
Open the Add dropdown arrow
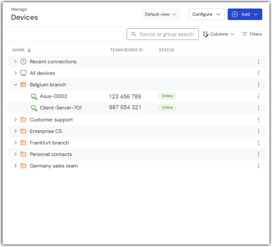(256, 14)
